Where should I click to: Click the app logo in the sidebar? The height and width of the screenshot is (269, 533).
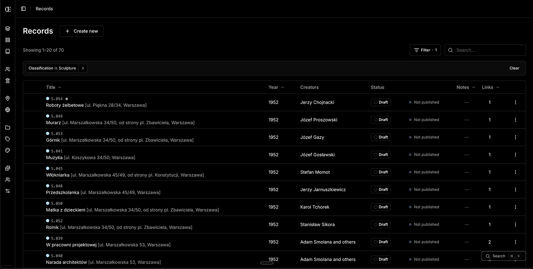[8, 9]
